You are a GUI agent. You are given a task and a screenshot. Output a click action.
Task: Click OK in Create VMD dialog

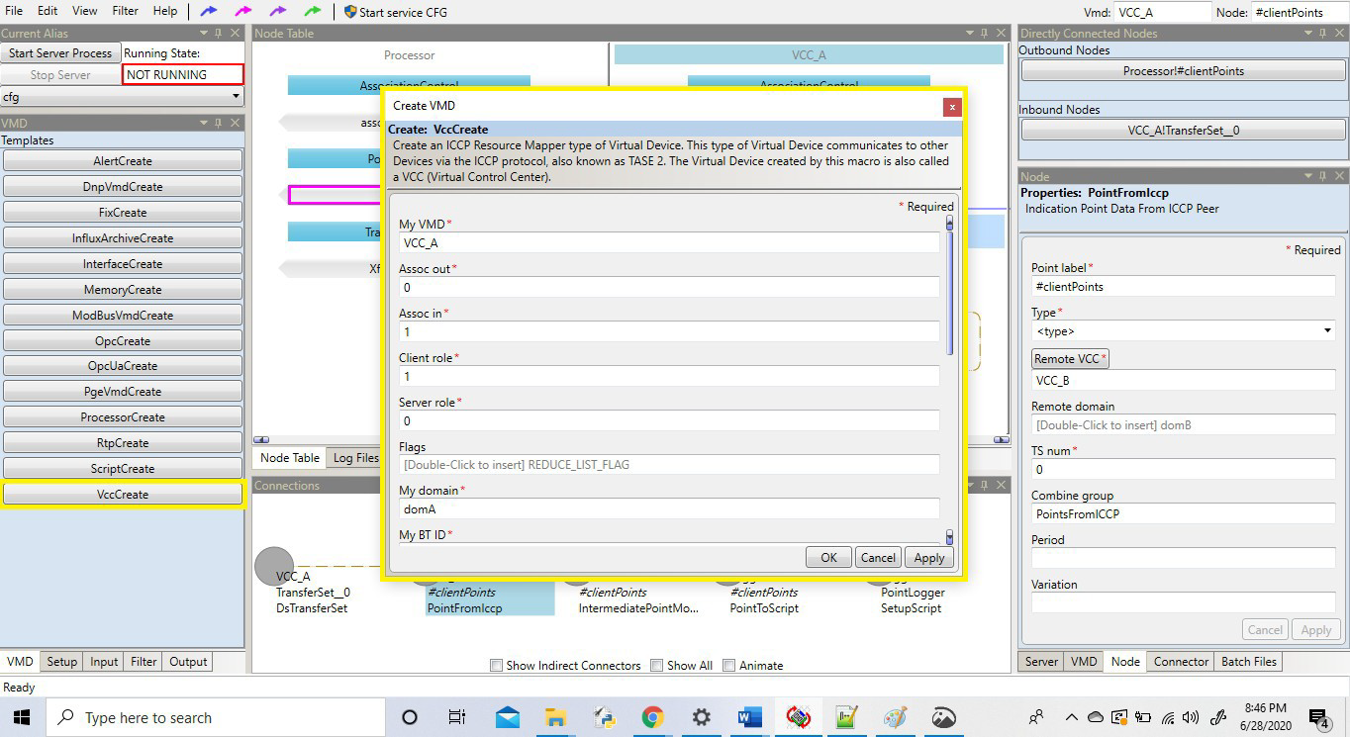(x=828, y=557)
